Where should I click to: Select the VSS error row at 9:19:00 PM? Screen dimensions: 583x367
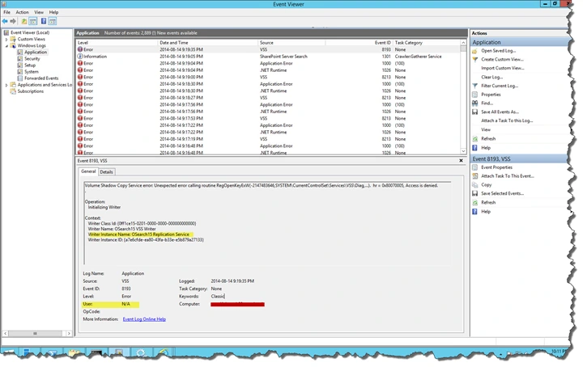click(268, 77)
